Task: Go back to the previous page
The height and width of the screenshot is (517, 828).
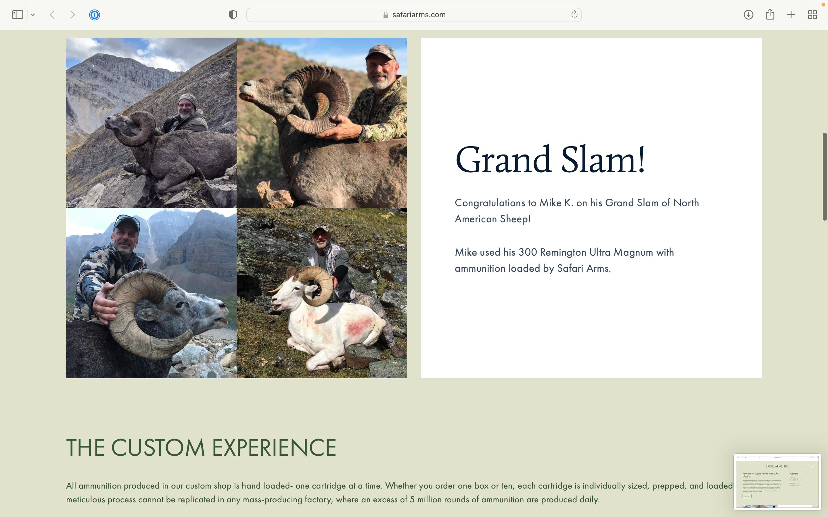Action: (x=52, y=15)
